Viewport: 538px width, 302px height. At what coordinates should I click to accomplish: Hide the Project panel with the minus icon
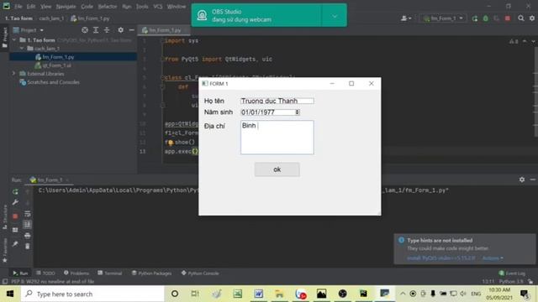click(131, 30)
